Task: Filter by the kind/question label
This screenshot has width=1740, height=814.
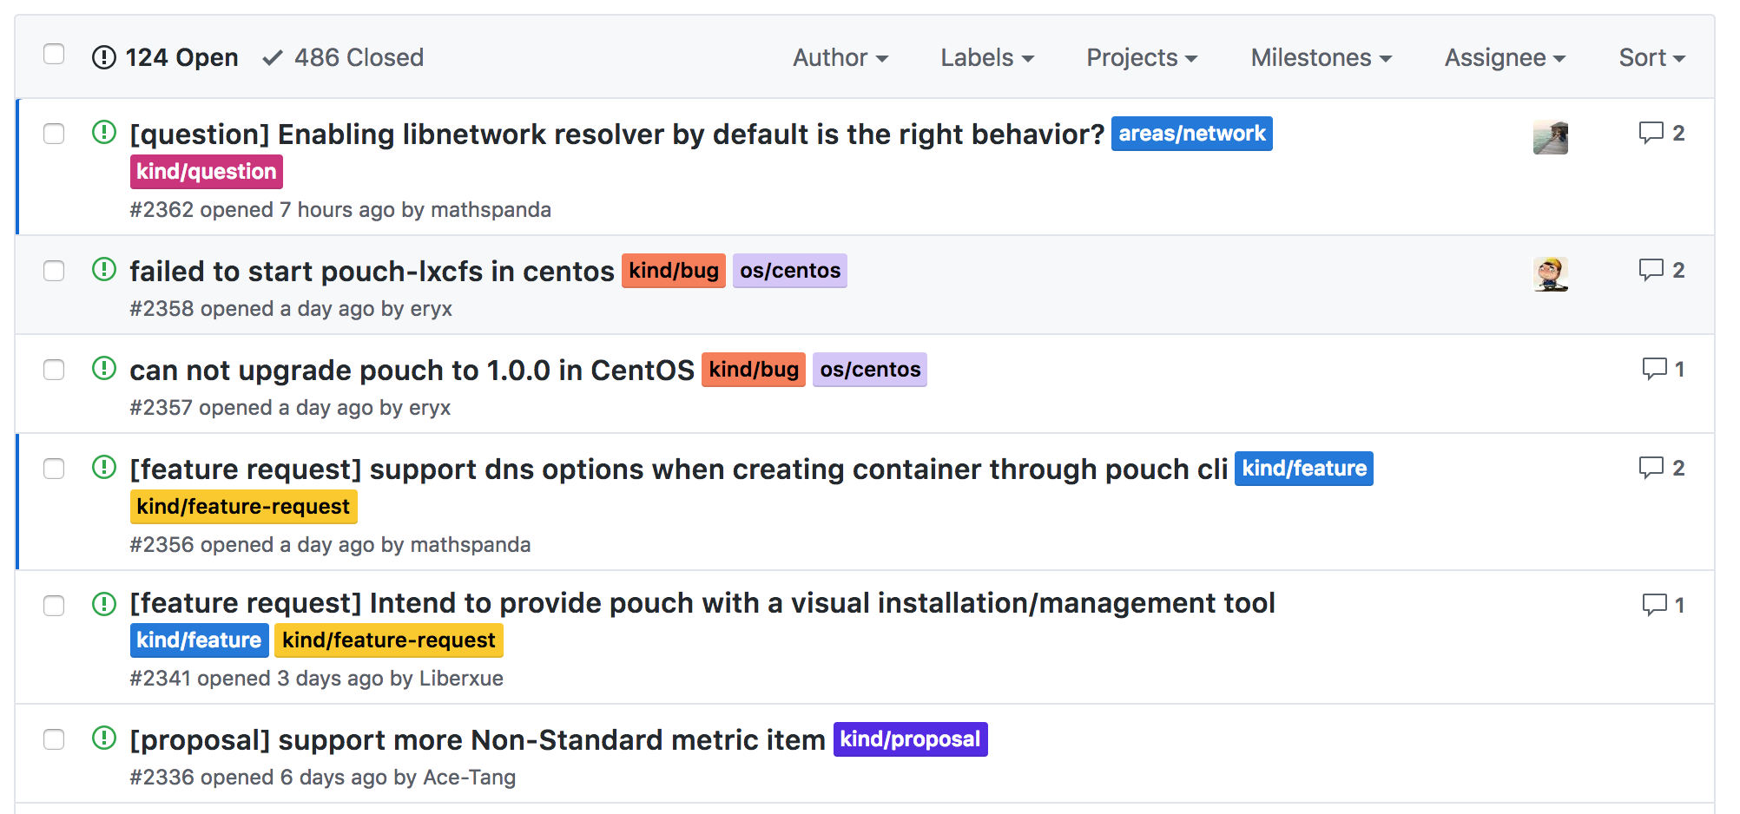Action: click(207, 172)
